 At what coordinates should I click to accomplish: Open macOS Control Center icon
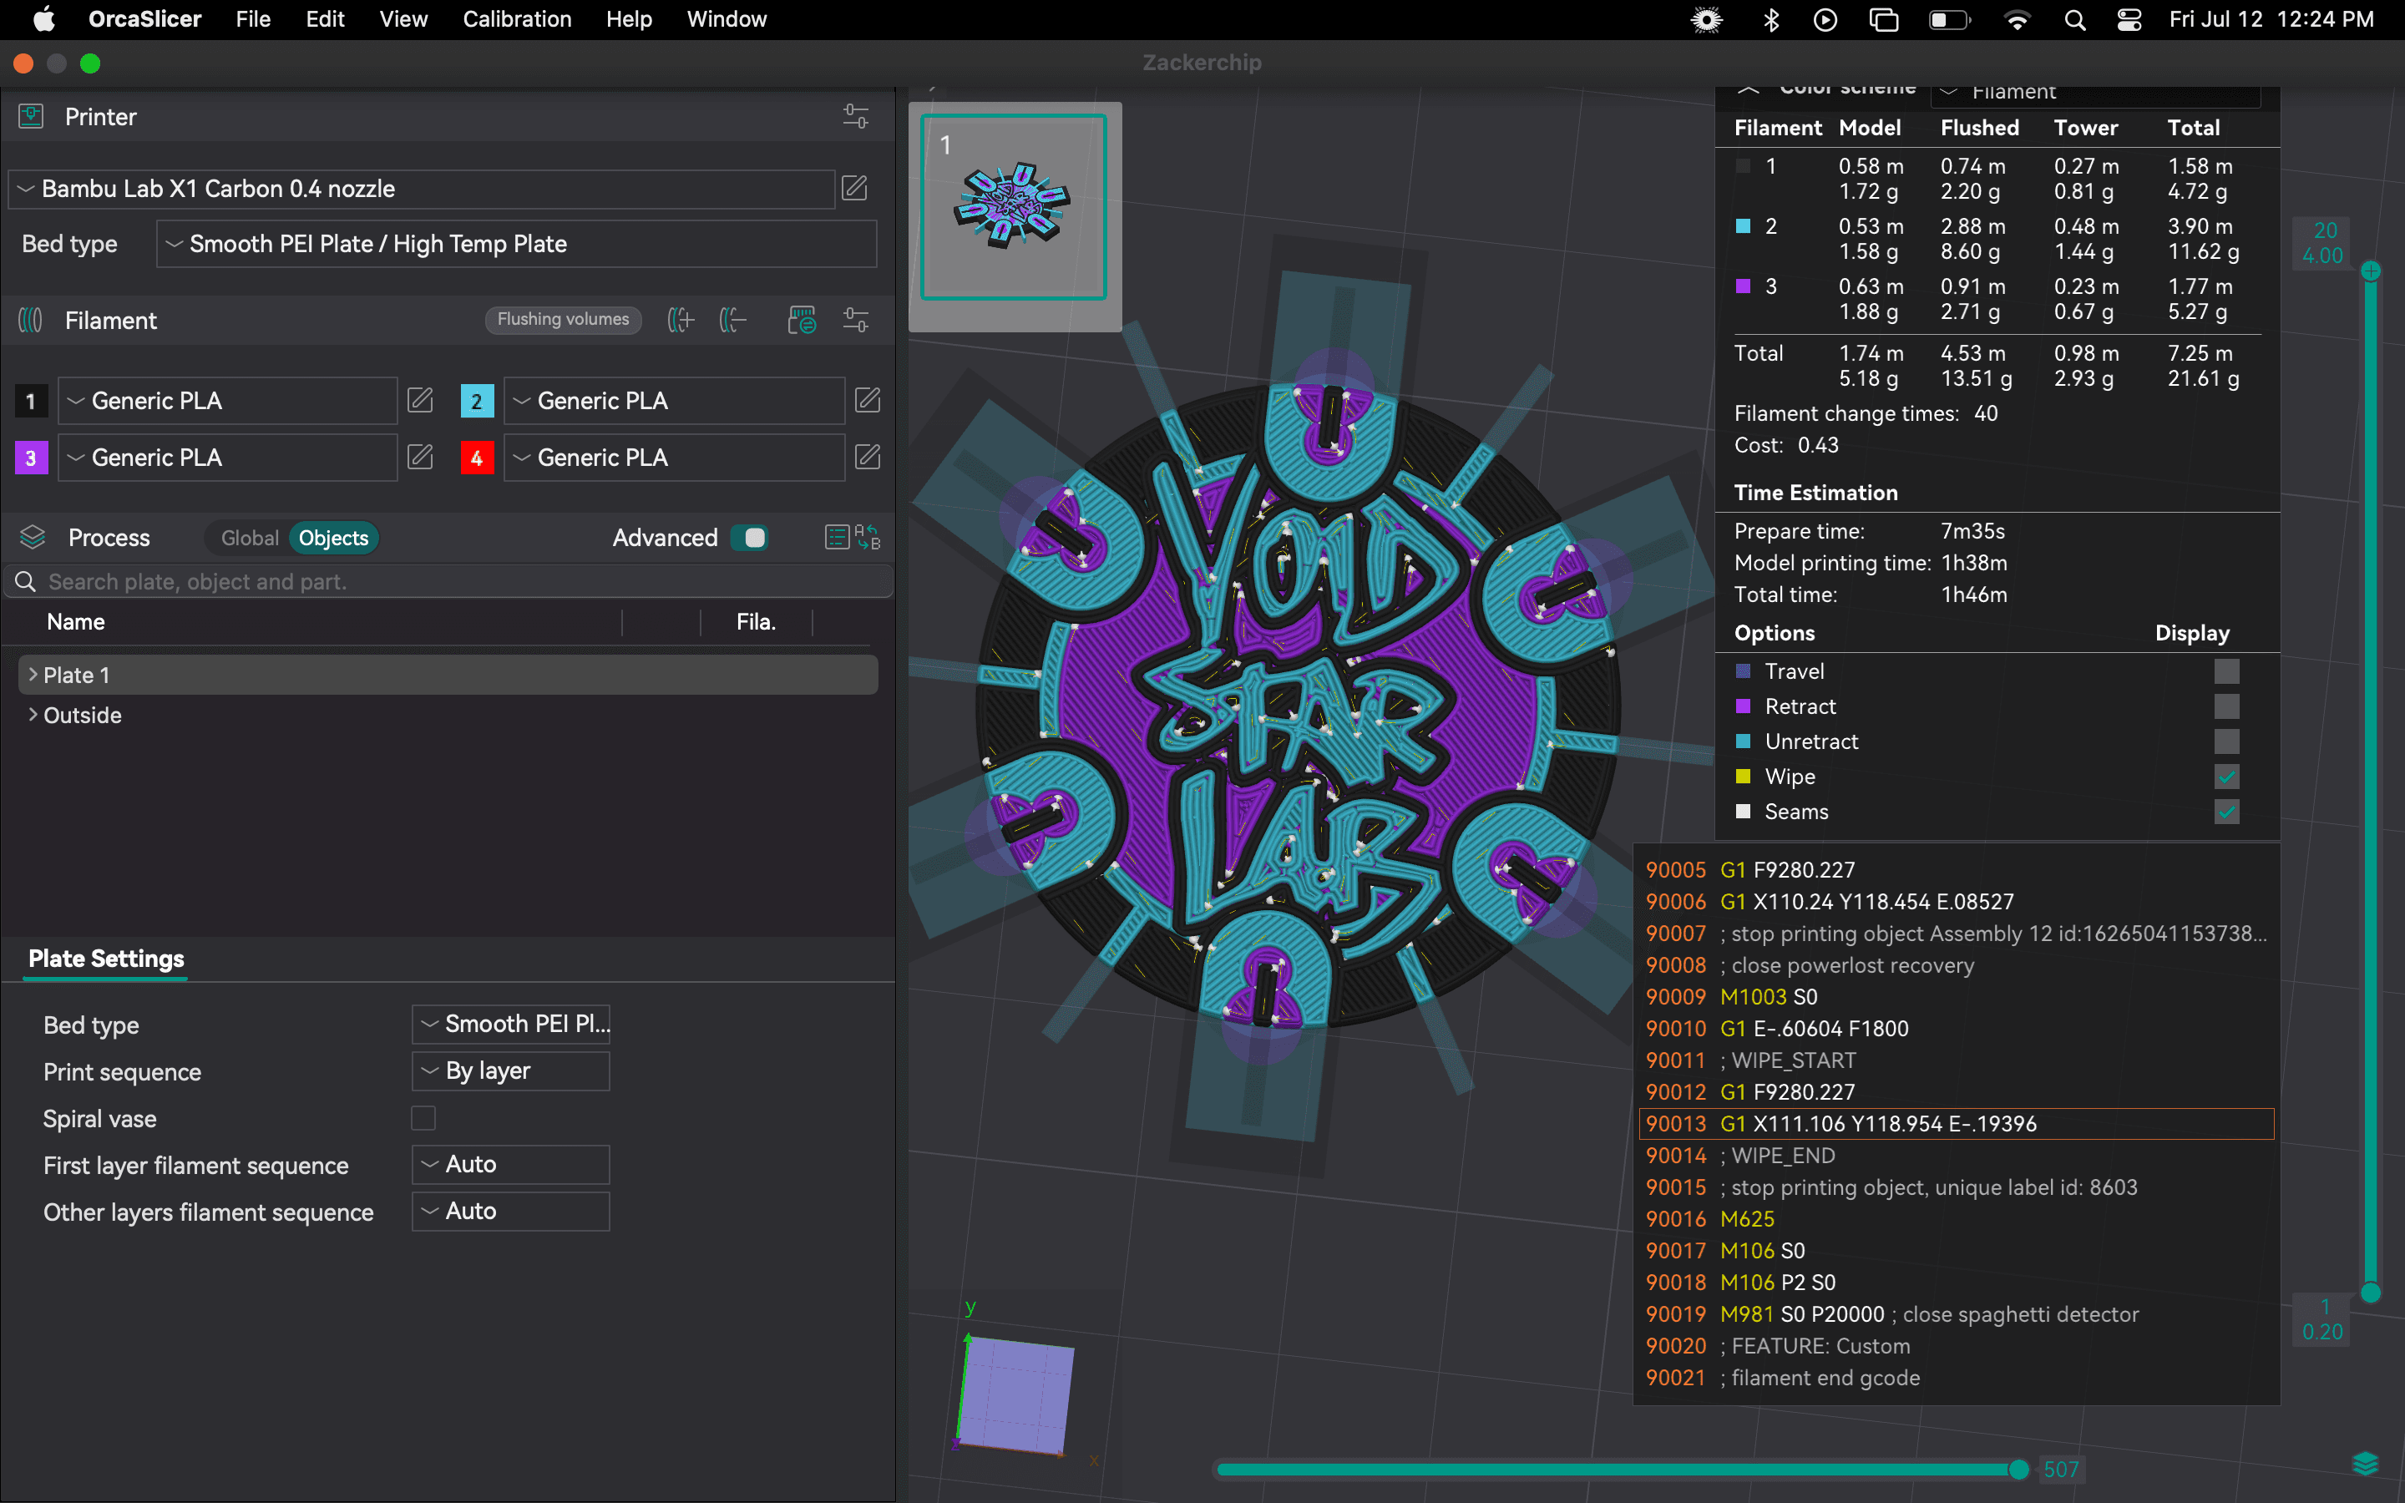click(2129, 20)
